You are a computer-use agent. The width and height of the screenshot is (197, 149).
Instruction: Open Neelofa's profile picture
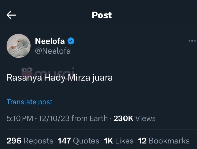pyautogui.click(x=19, y=46)
